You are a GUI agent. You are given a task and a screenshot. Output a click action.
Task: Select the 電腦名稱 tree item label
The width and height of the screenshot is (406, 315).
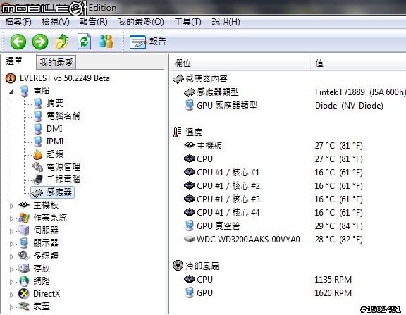[63, 116]
